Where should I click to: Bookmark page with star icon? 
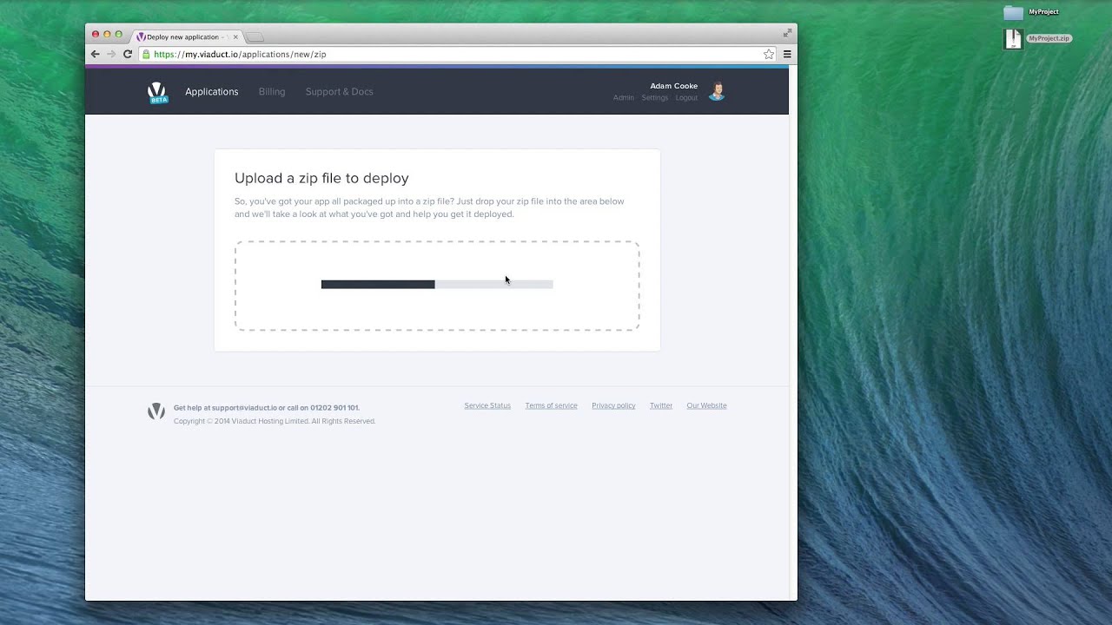[x=769, y=54]
